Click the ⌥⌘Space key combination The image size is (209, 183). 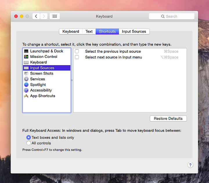(169, 57)
